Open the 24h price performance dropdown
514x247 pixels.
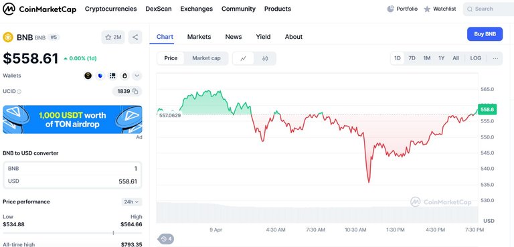131,201
